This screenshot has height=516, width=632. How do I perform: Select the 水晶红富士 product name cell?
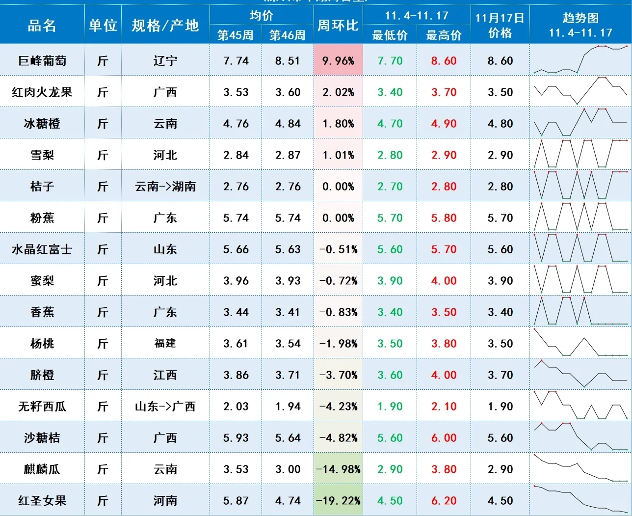42,249
